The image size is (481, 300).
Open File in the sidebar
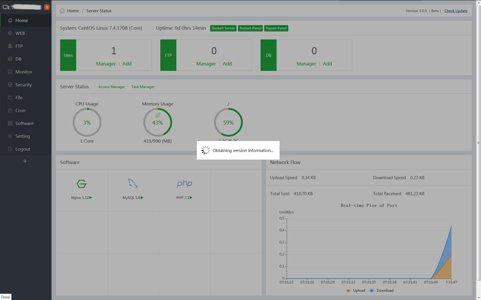point(26,97)
